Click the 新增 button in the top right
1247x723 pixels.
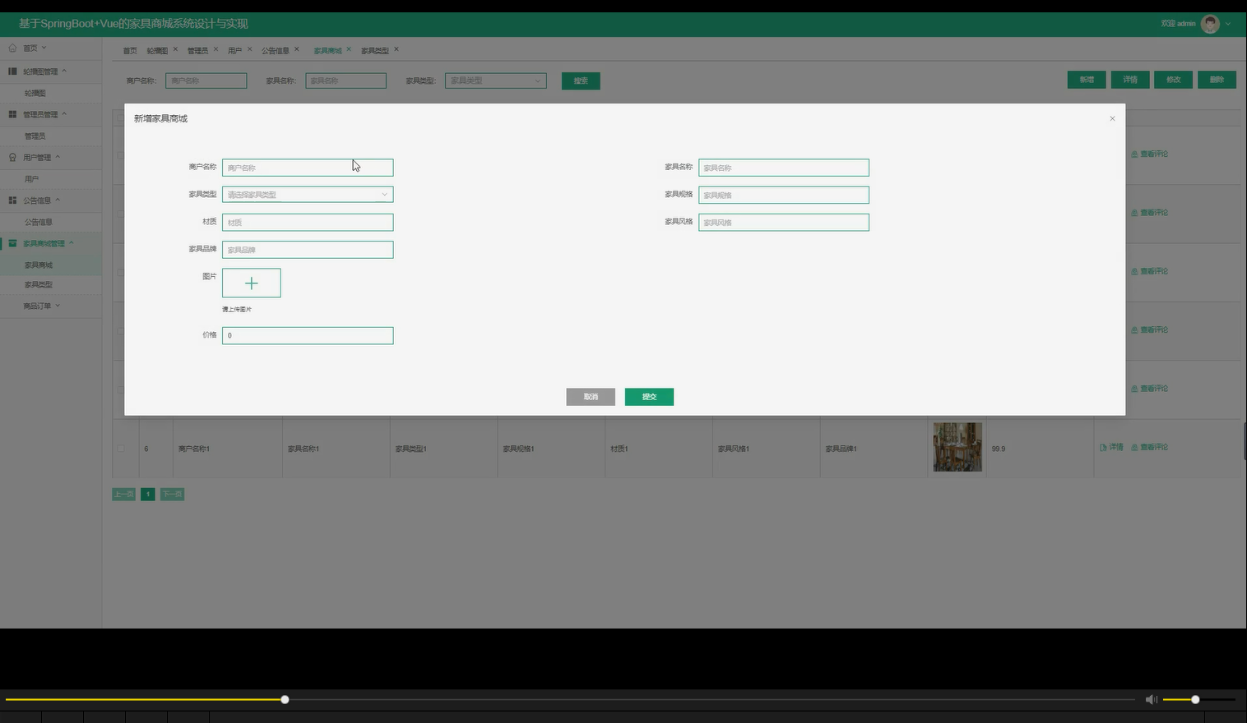pyautogui.click(x=1087, y=80)
